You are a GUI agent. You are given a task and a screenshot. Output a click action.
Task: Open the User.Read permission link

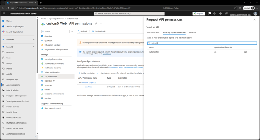pyautogui.click(x=88, y=87)
